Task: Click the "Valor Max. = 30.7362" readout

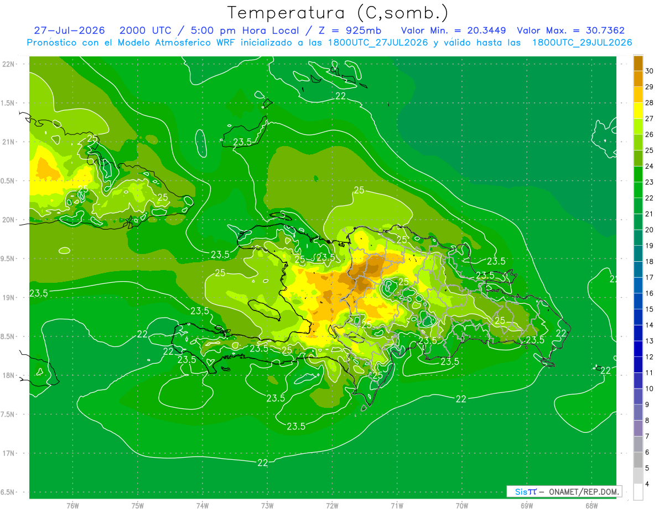Action: [x=571, y=30]
